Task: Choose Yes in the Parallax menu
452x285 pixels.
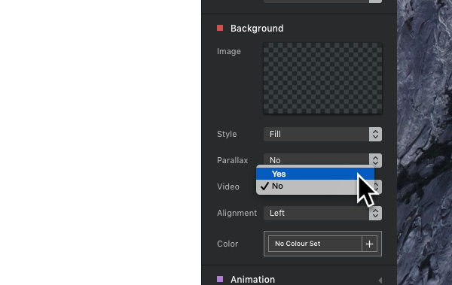Action: point(315,174)
